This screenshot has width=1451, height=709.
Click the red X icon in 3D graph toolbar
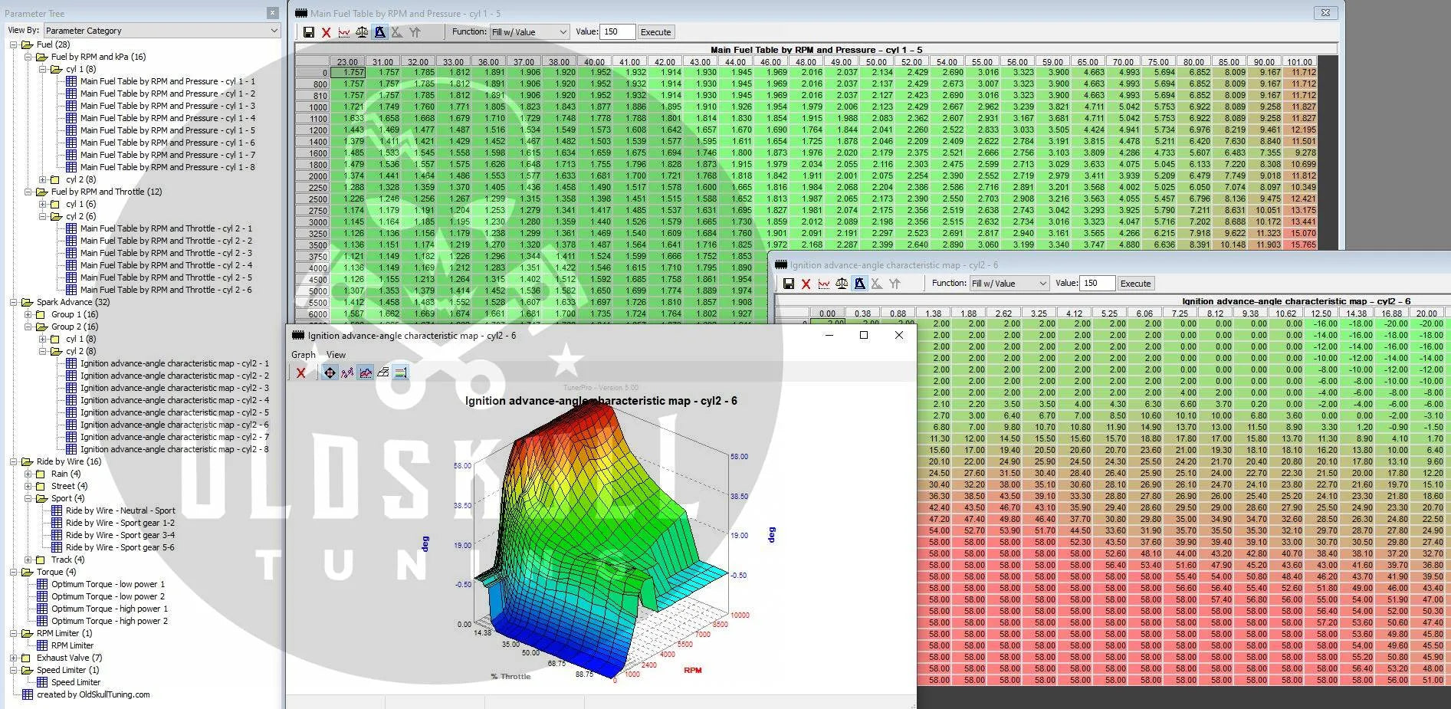pyautogui.click(x=301, y=373)
